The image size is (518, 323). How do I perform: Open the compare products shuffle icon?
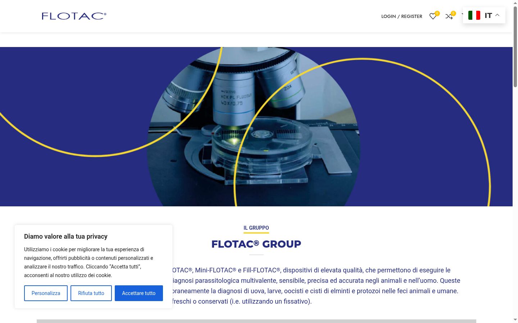(449, 16)
